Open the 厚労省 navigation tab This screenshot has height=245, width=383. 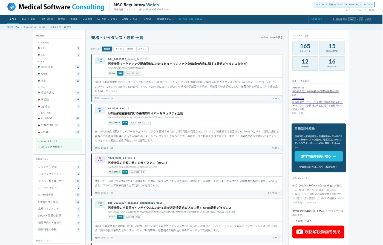62,19
